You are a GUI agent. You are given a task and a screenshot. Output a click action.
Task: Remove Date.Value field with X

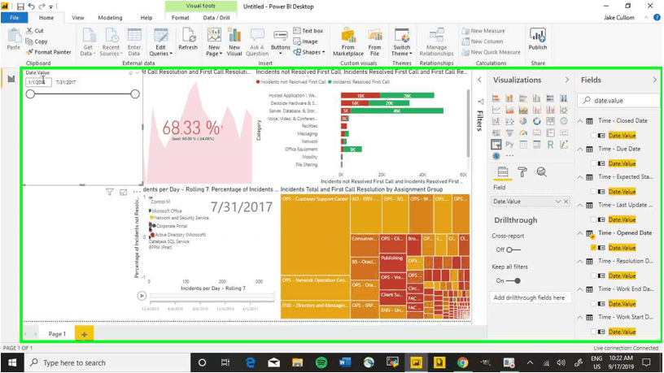tap(566, 202)
